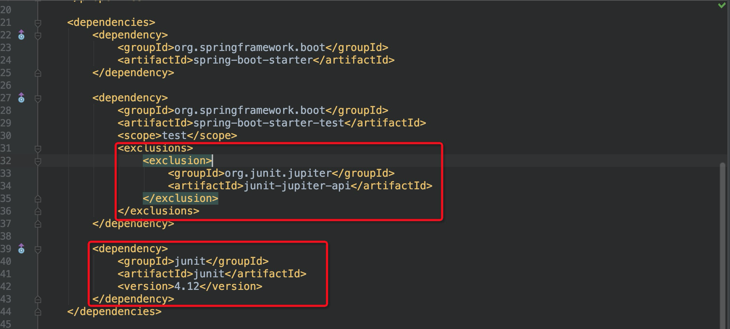Fold the closing </exclusion> marker at line 35
This screenshot has width=730, height=329.
click(38, 199)
